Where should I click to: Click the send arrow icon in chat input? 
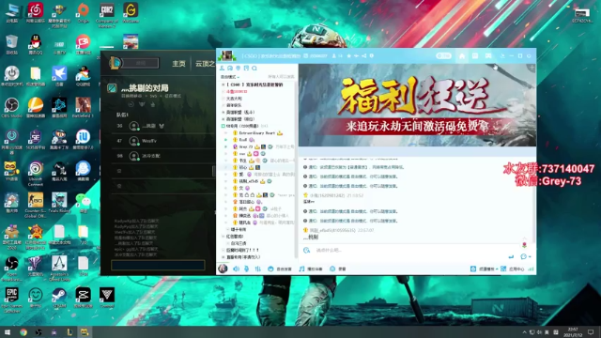pos(511,256)
